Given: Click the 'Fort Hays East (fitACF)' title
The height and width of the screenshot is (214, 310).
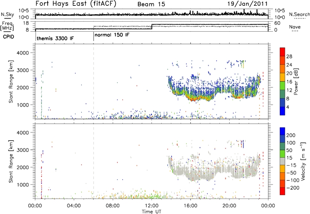Looking at the screenshot, I should 76,4.
